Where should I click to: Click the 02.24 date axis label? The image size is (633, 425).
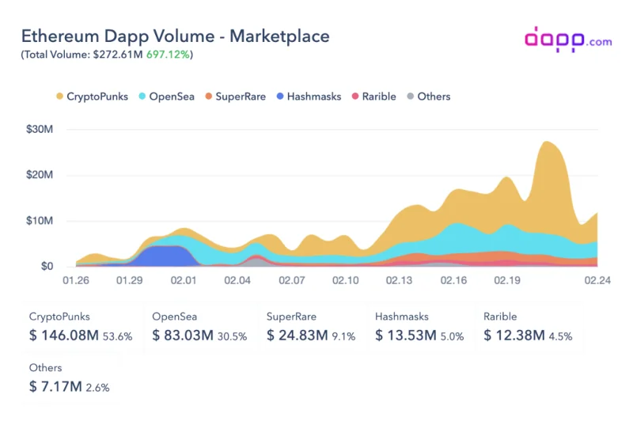(597, 280)
